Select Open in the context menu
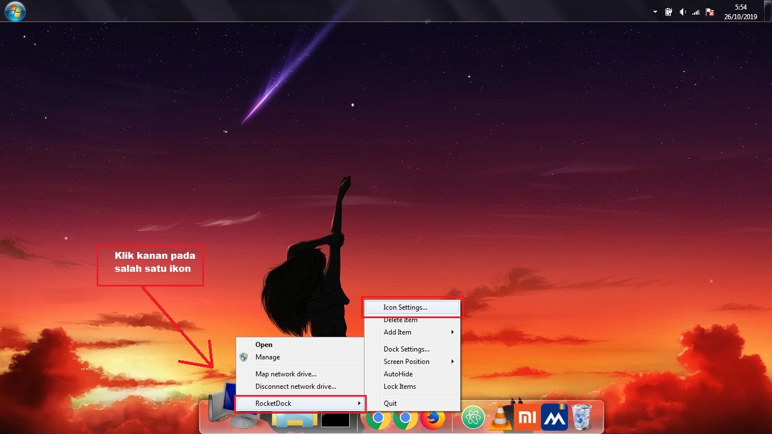 (300, 345)
